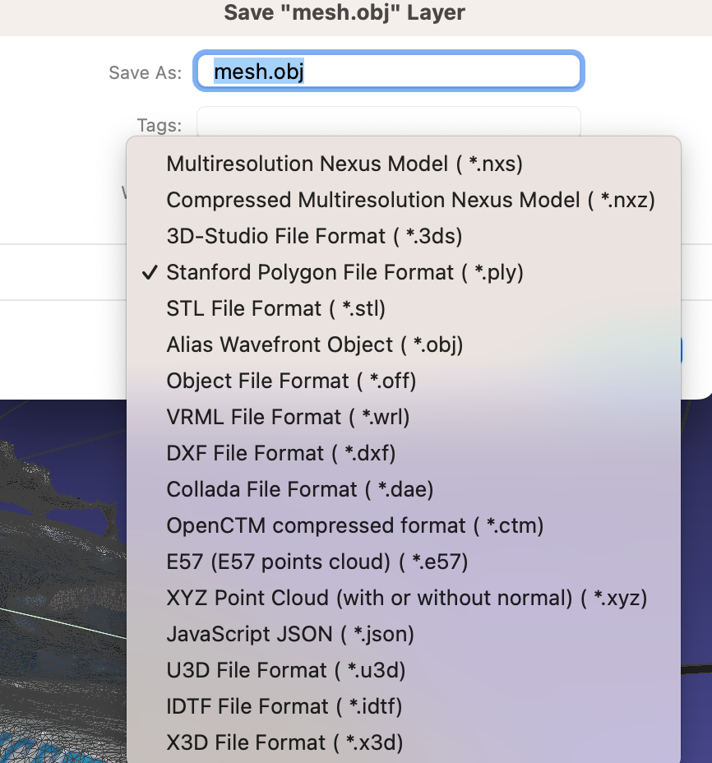Pick 3D-Studio File Format (*.3ds)
The width and height of the screenshot is (712, 763).
pyautogui.click(x=314, y=236)
